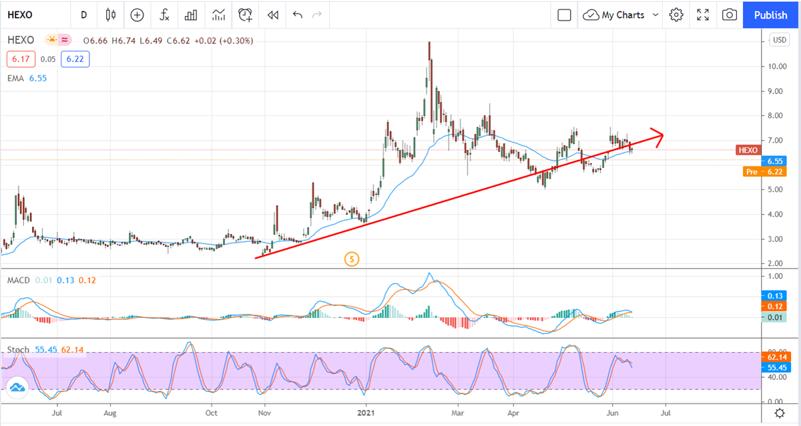Click the 10.00 level on the price axis
Image resolution: width=801 pixels, height=426 pixels.
777,67
